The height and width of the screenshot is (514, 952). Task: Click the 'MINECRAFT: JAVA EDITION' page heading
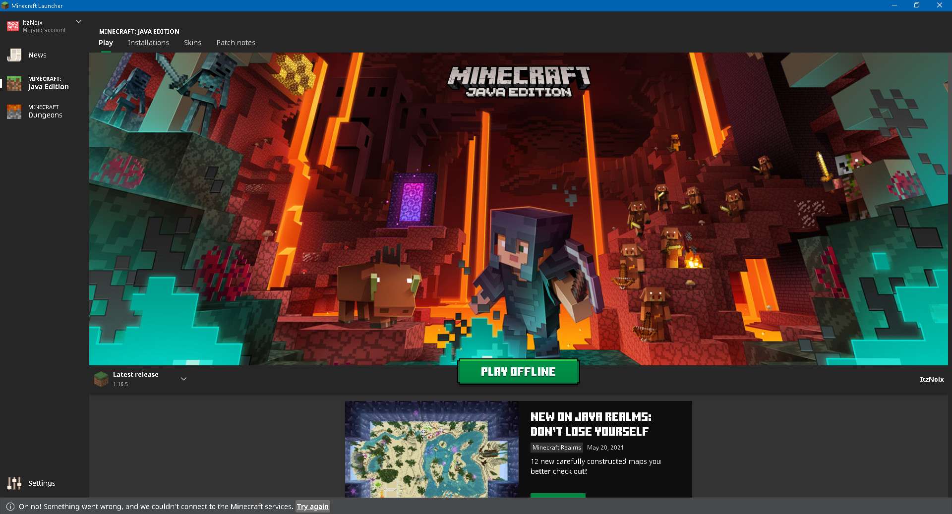[x=139, y=31]
